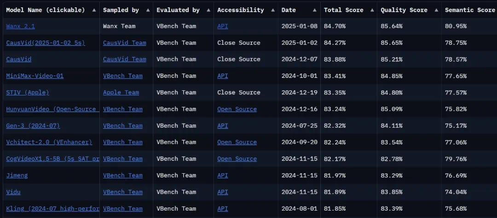Click the sort arrow in Evaluated by header

208,10
